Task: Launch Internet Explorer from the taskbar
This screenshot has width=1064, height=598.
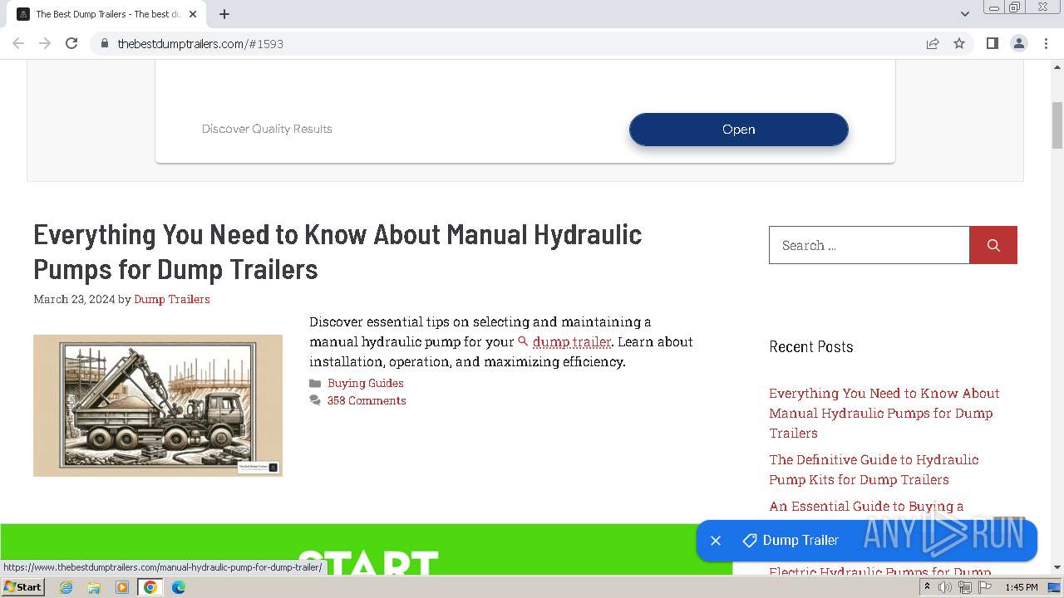Action: pos(66,587)
